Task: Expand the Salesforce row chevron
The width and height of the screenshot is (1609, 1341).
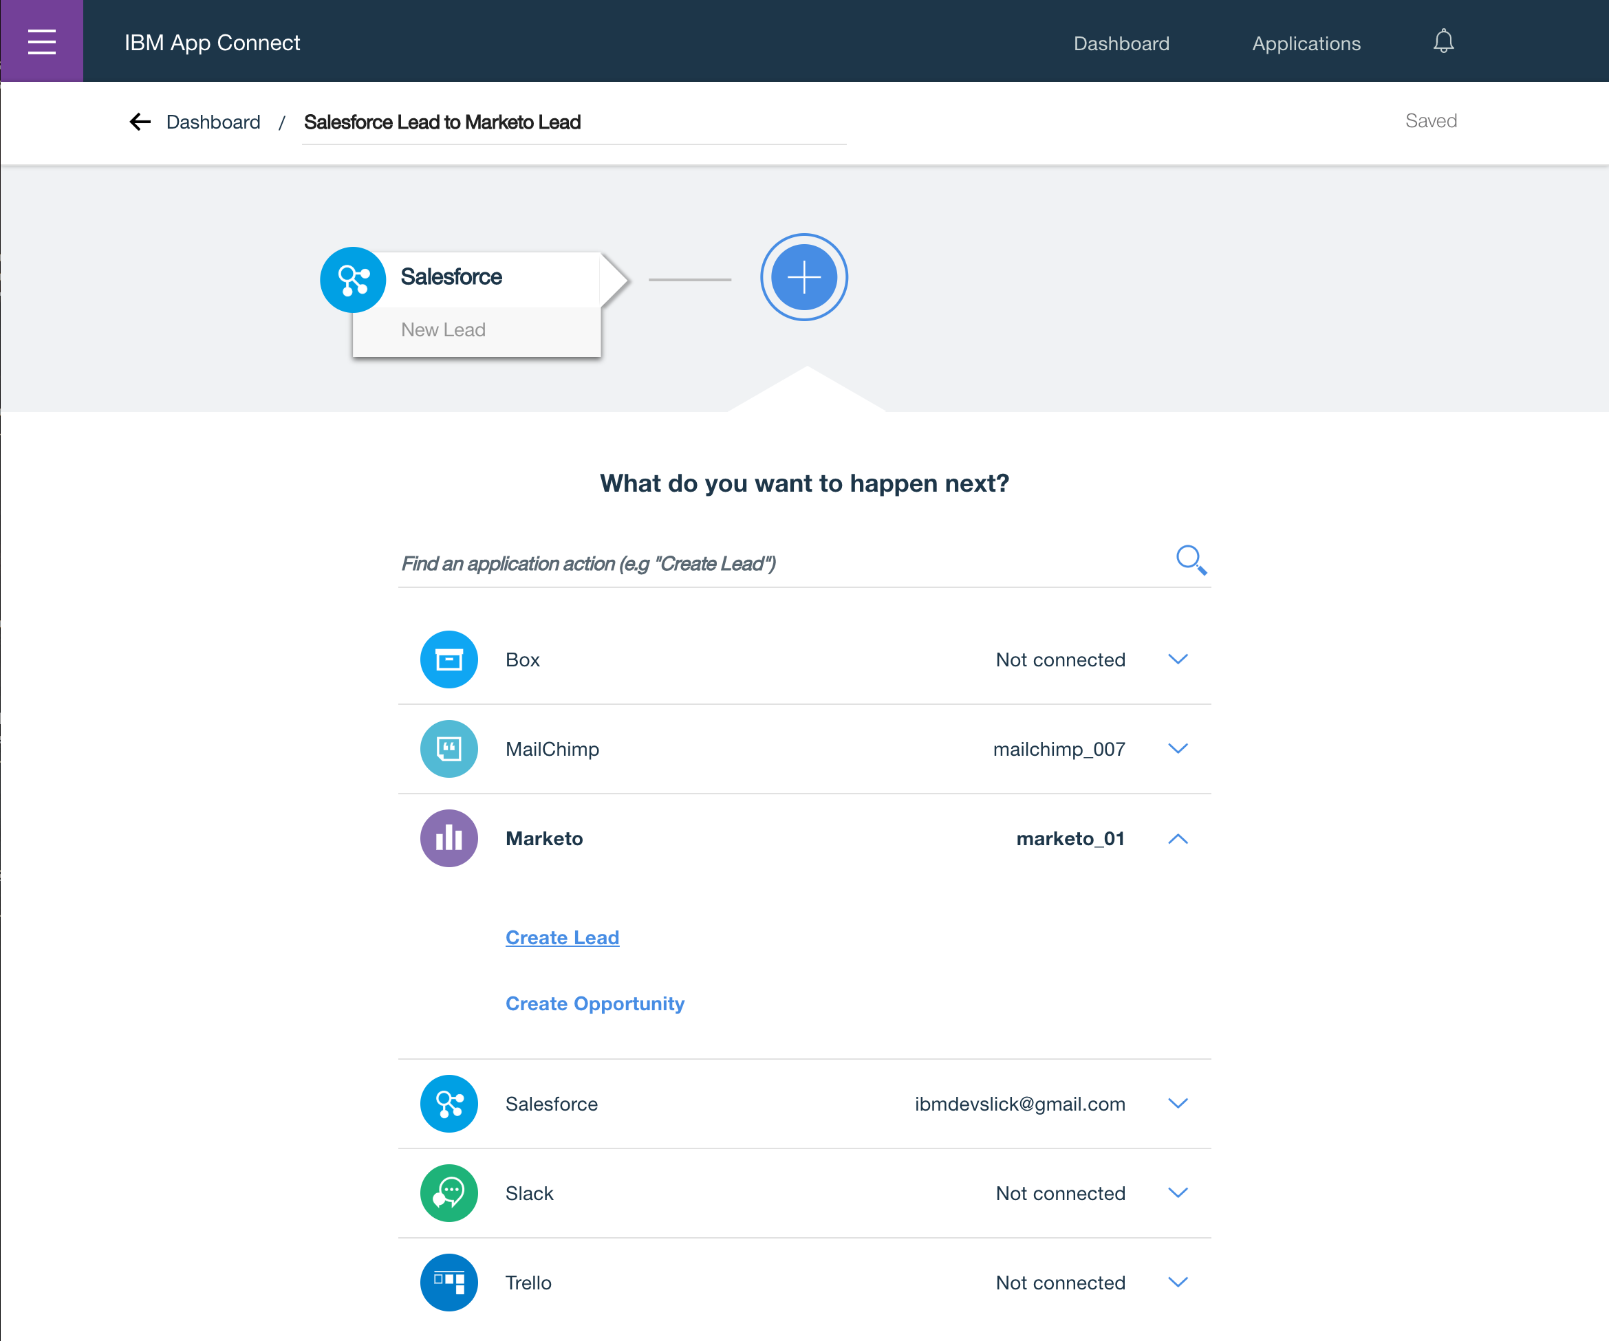Action: coord(1178,1104)
